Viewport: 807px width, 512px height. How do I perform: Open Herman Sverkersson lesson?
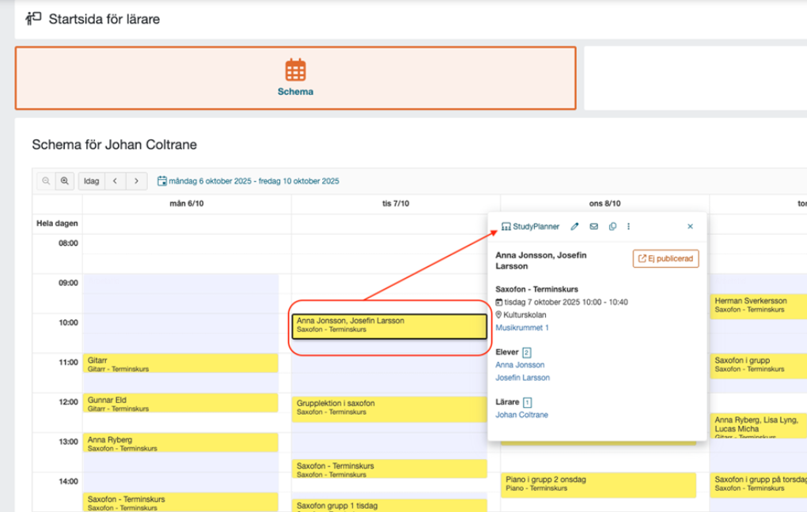pyautogui.click(x=758, y=307)
